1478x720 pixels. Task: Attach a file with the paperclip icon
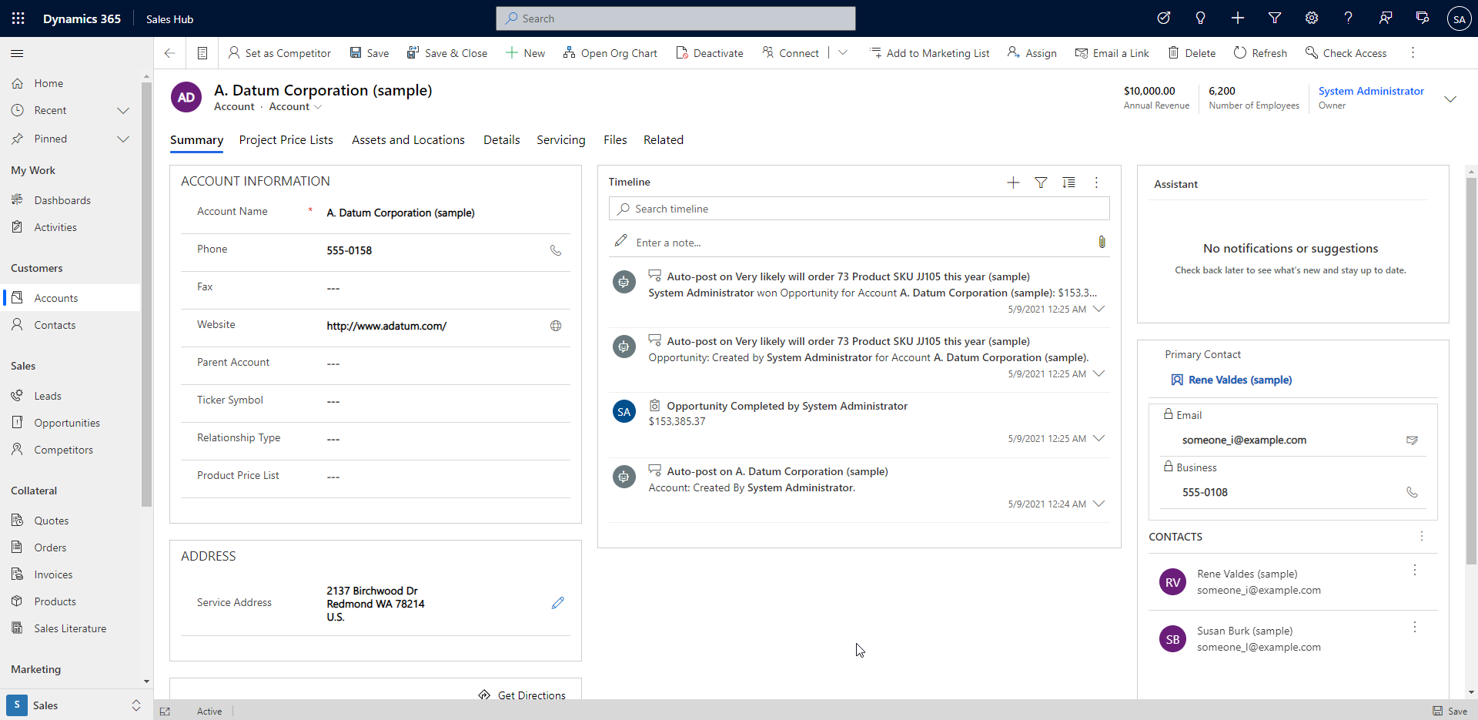[1102, 242]
